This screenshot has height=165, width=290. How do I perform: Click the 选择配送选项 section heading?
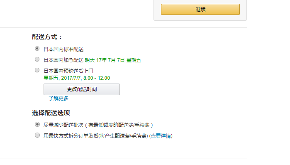pos(51,113)
